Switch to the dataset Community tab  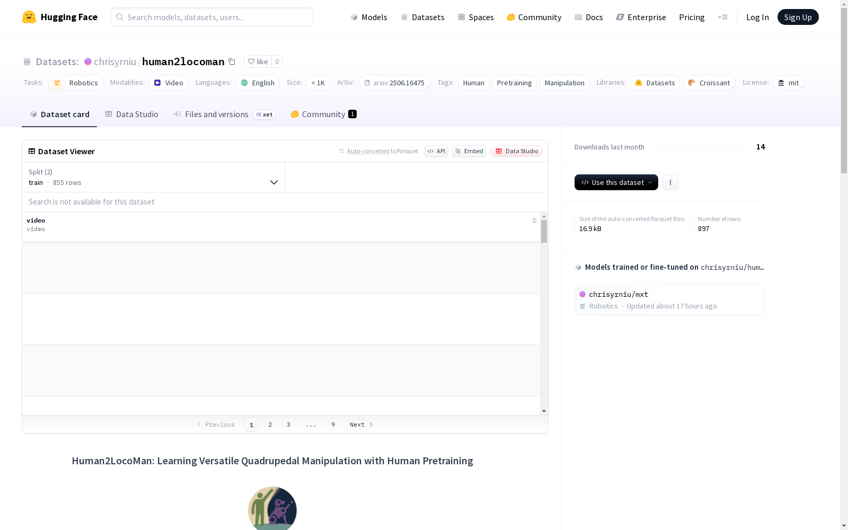pyautogui.click(x=323, y=114)
